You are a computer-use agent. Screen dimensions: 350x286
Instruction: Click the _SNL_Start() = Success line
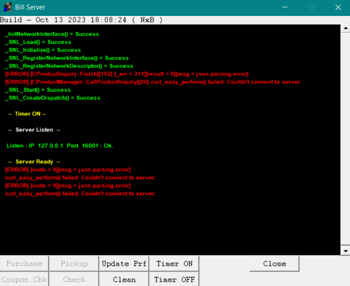tap(37, 90)
